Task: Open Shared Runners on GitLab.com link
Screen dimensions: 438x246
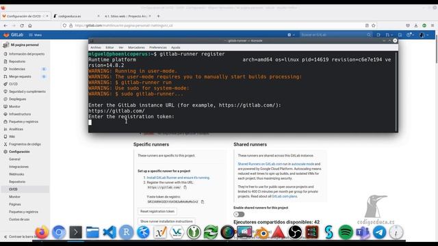Action: (260, 164)
